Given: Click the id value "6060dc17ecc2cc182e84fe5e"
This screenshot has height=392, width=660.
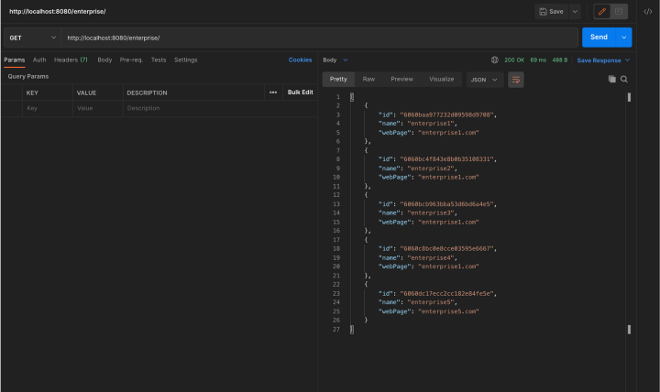Looking at the screenshot, I should 446,294.
